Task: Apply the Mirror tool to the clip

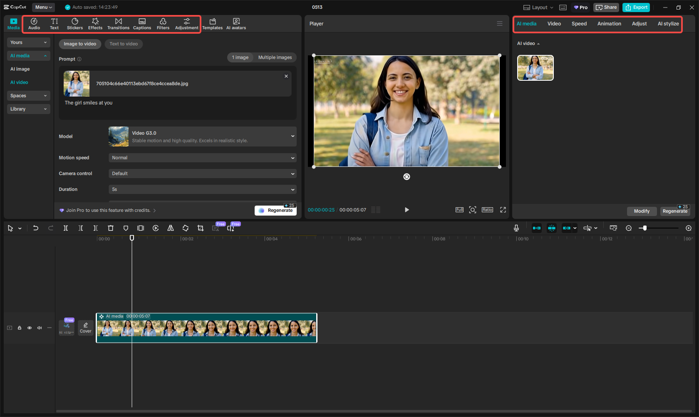Action: pyautogui.click(x=171, y=228)
